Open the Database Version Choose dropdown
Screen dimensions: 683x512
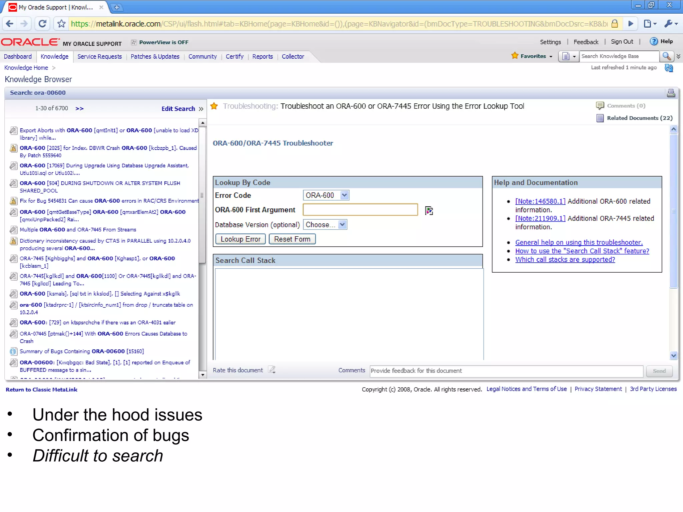tap(325, 225)
